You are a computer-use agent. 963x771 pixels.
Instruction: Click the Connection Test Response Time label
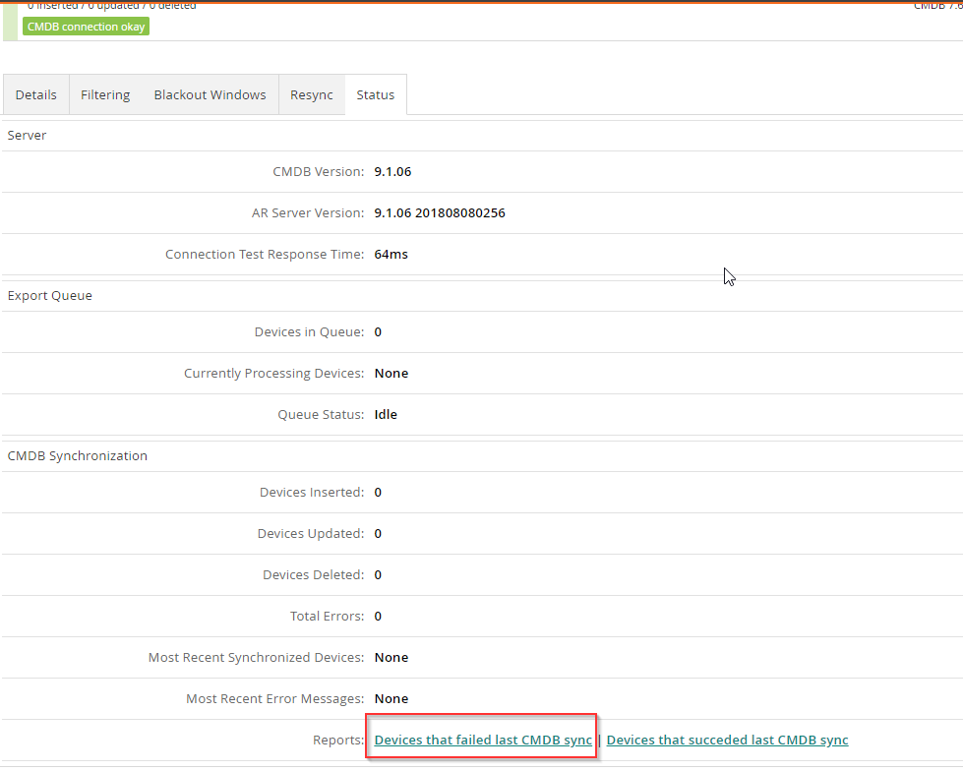(x=264, y=254)
